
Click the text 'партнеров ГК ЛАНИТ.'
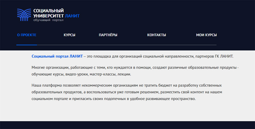click(214, 56)
